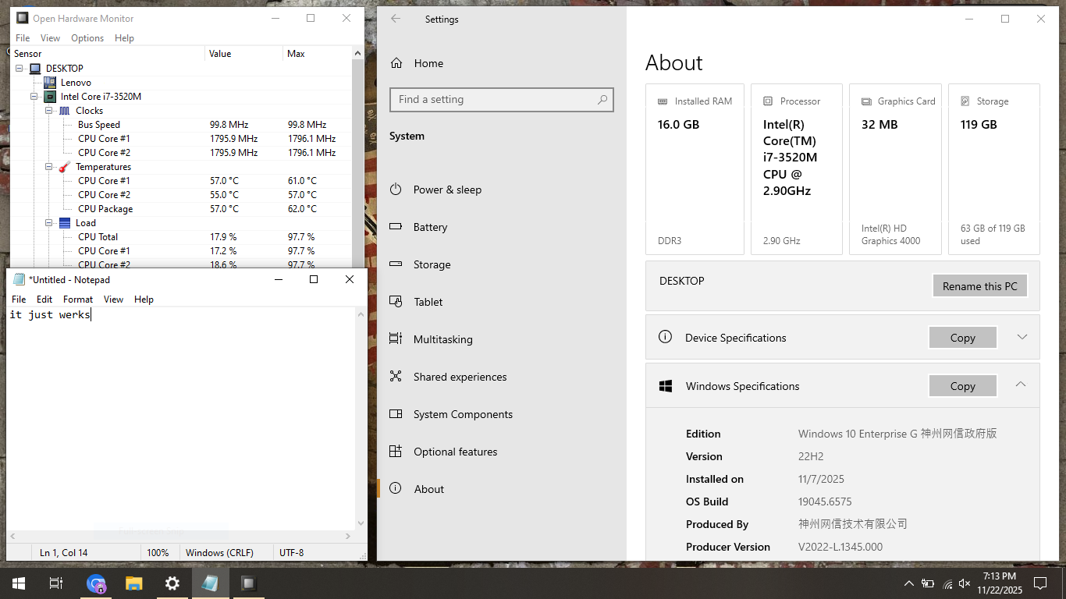Open Options menu in Open Hardware Monitor
The width and height of the screenshot is (1066, 599).
point(87,37)
